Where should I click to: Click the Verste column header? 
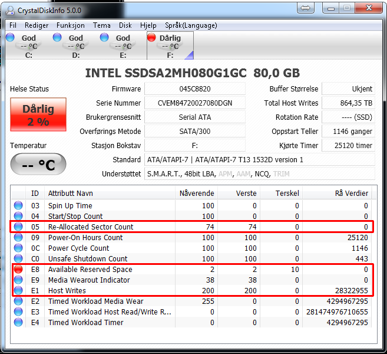pyautogui.click(x=239, y=193)
